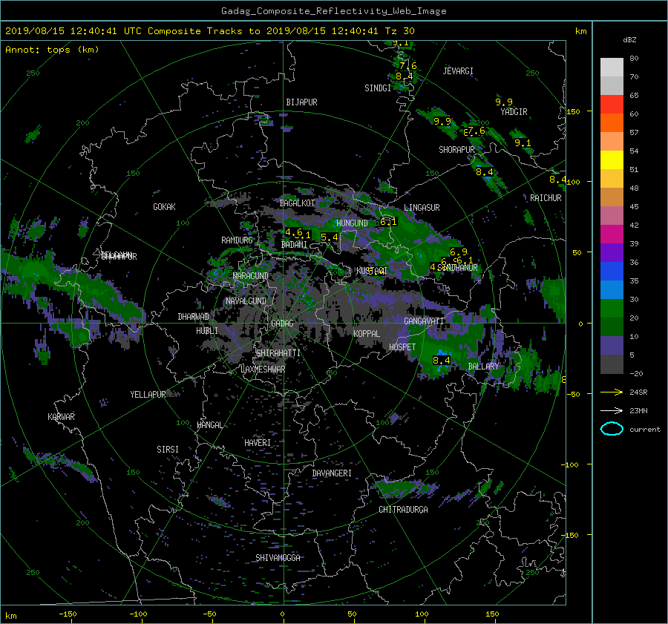Click the HOSPET city label

402,347
